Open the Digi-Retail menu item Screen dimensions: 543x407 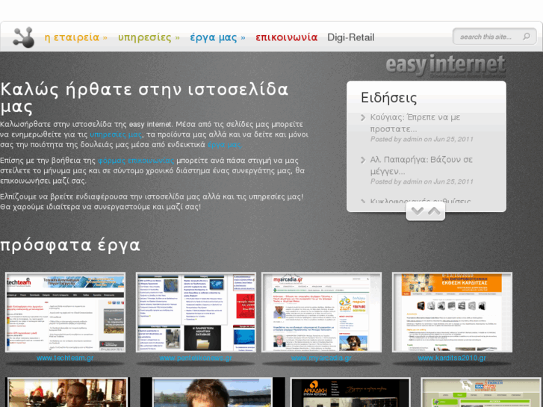point(351,37)
